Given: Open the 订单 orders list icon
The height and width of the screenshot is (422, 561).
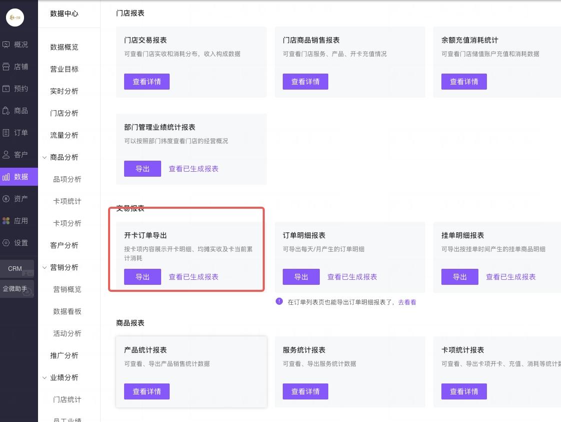Looking at the screenshot, I should pyautogui.click(x=6, y=133).
